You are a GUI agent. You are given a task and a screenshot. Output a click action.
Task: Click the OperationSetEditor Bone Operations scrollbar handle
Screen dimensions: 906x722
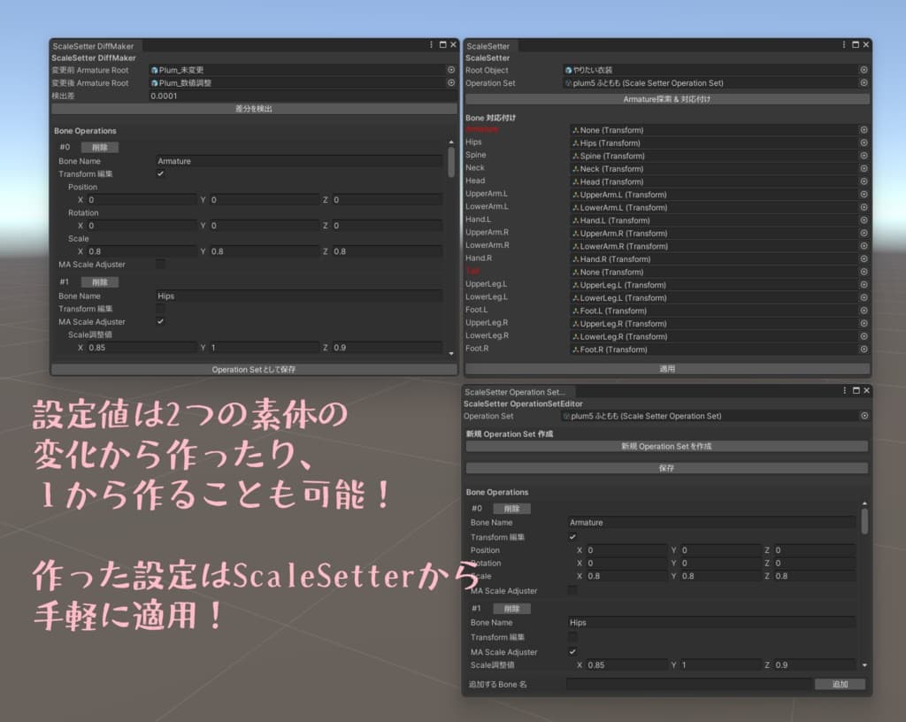pyautogui.click(x=864, y=521)
